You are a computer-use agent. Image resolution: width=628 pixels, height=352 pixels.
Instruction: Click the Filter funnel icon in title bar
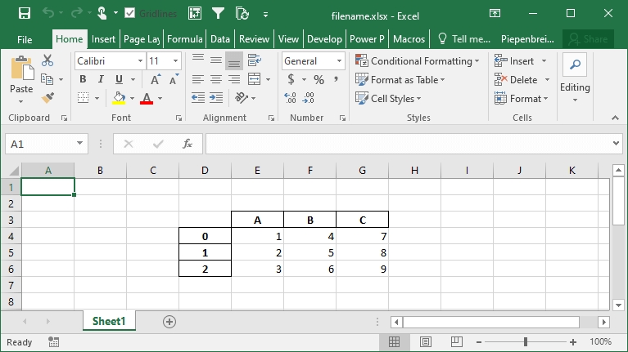coord(218,13)
